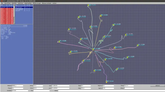Click the Variable field showing RETURN
Image resolution: width=165 pixels, height=92 pixels.
pos(20,91)
